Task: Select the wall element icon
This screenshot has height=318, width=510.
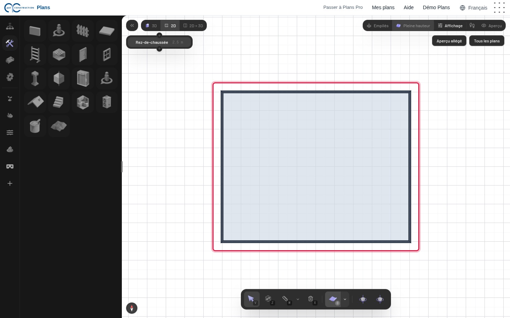Action: (x=35, y=31)
